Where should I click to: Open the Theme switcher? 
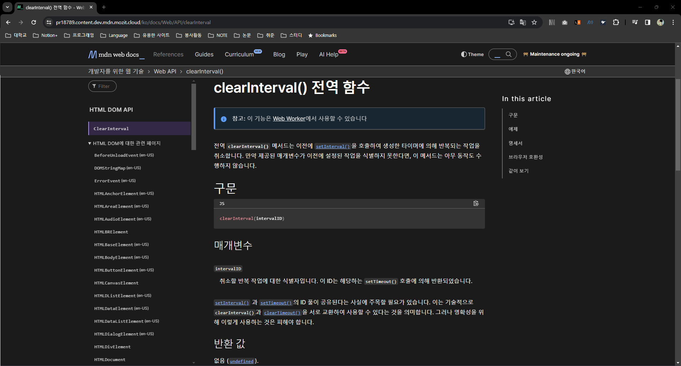(x=472, y=54)
